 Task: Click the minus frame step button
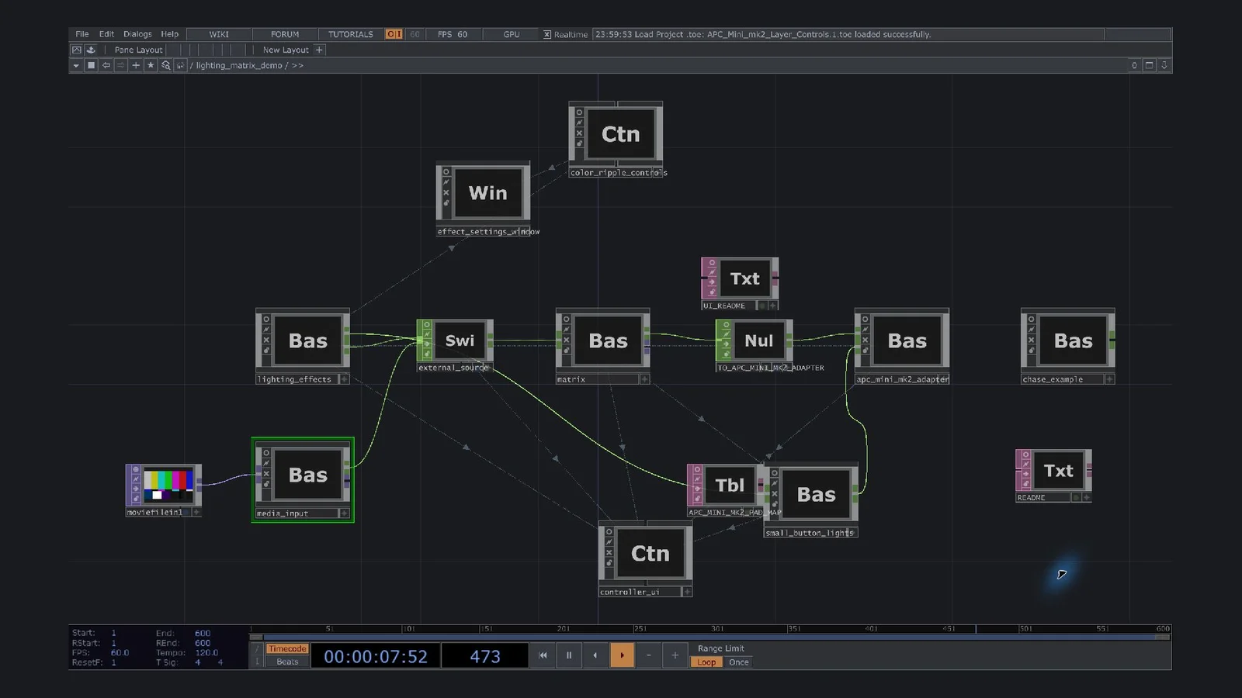649,655
